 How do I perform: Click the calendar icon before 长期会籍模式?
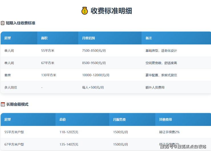click(x=3, y=105)
